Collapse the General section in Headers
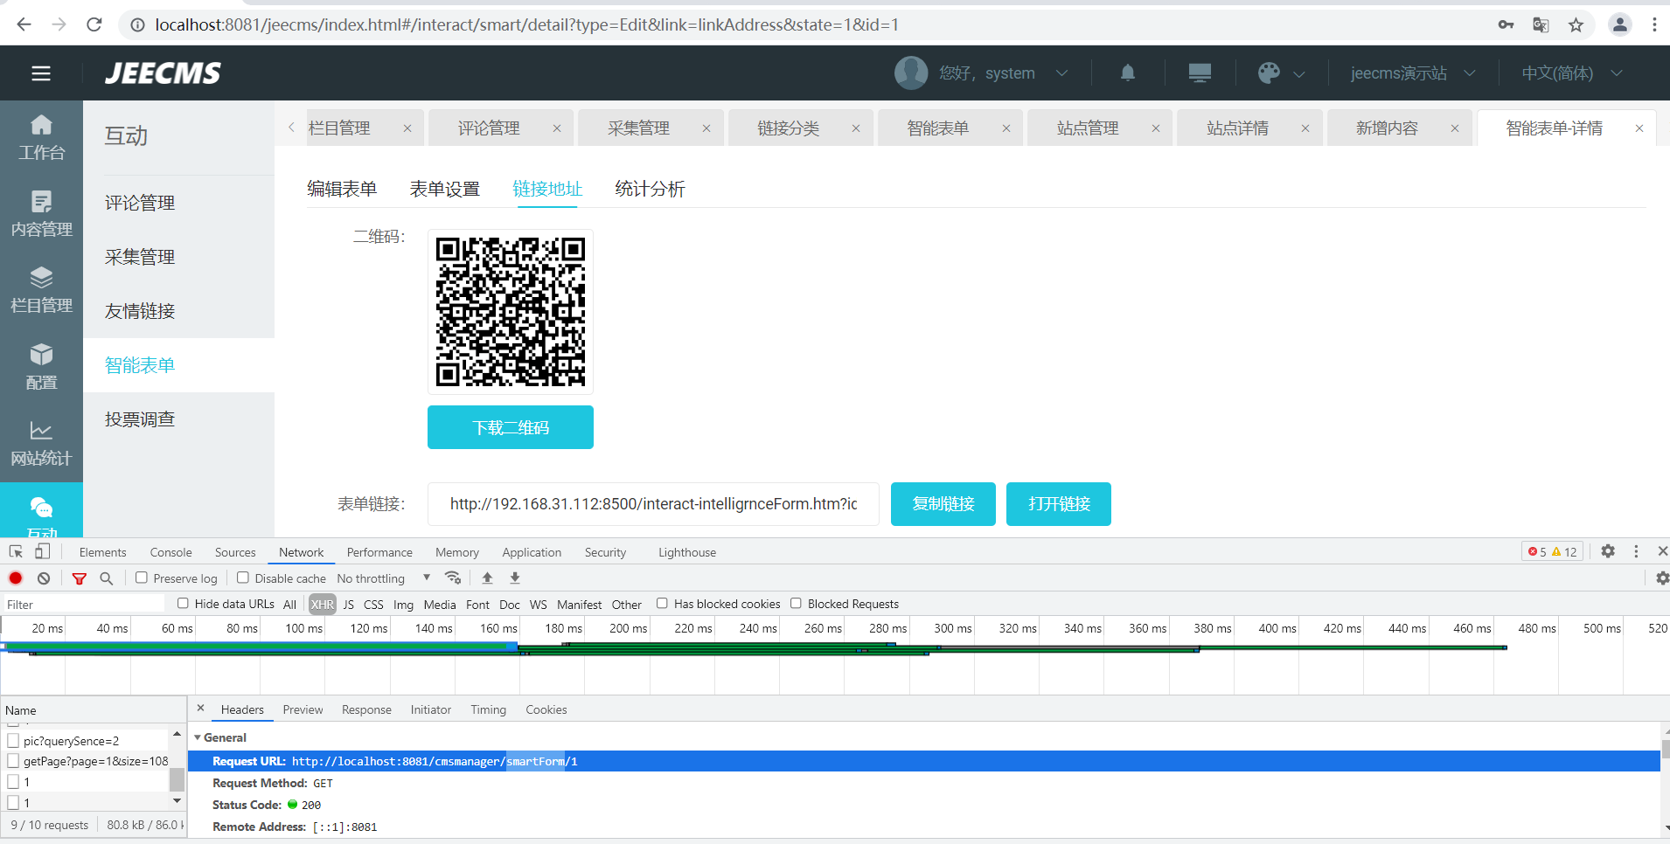 [198, 737]
